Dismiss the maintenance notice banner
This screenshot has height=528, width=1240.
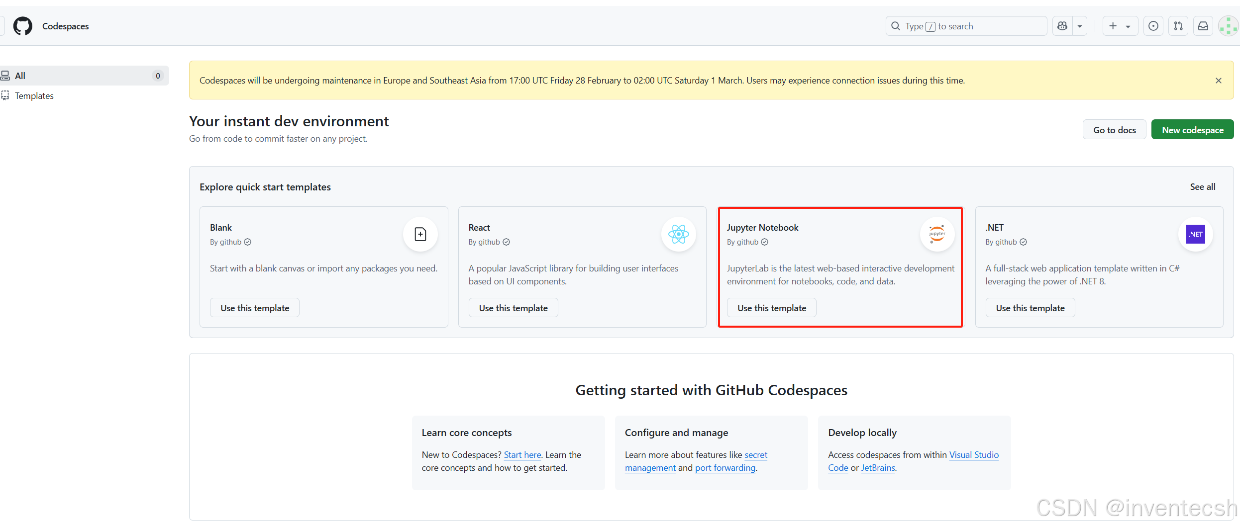coord(1218,81)
